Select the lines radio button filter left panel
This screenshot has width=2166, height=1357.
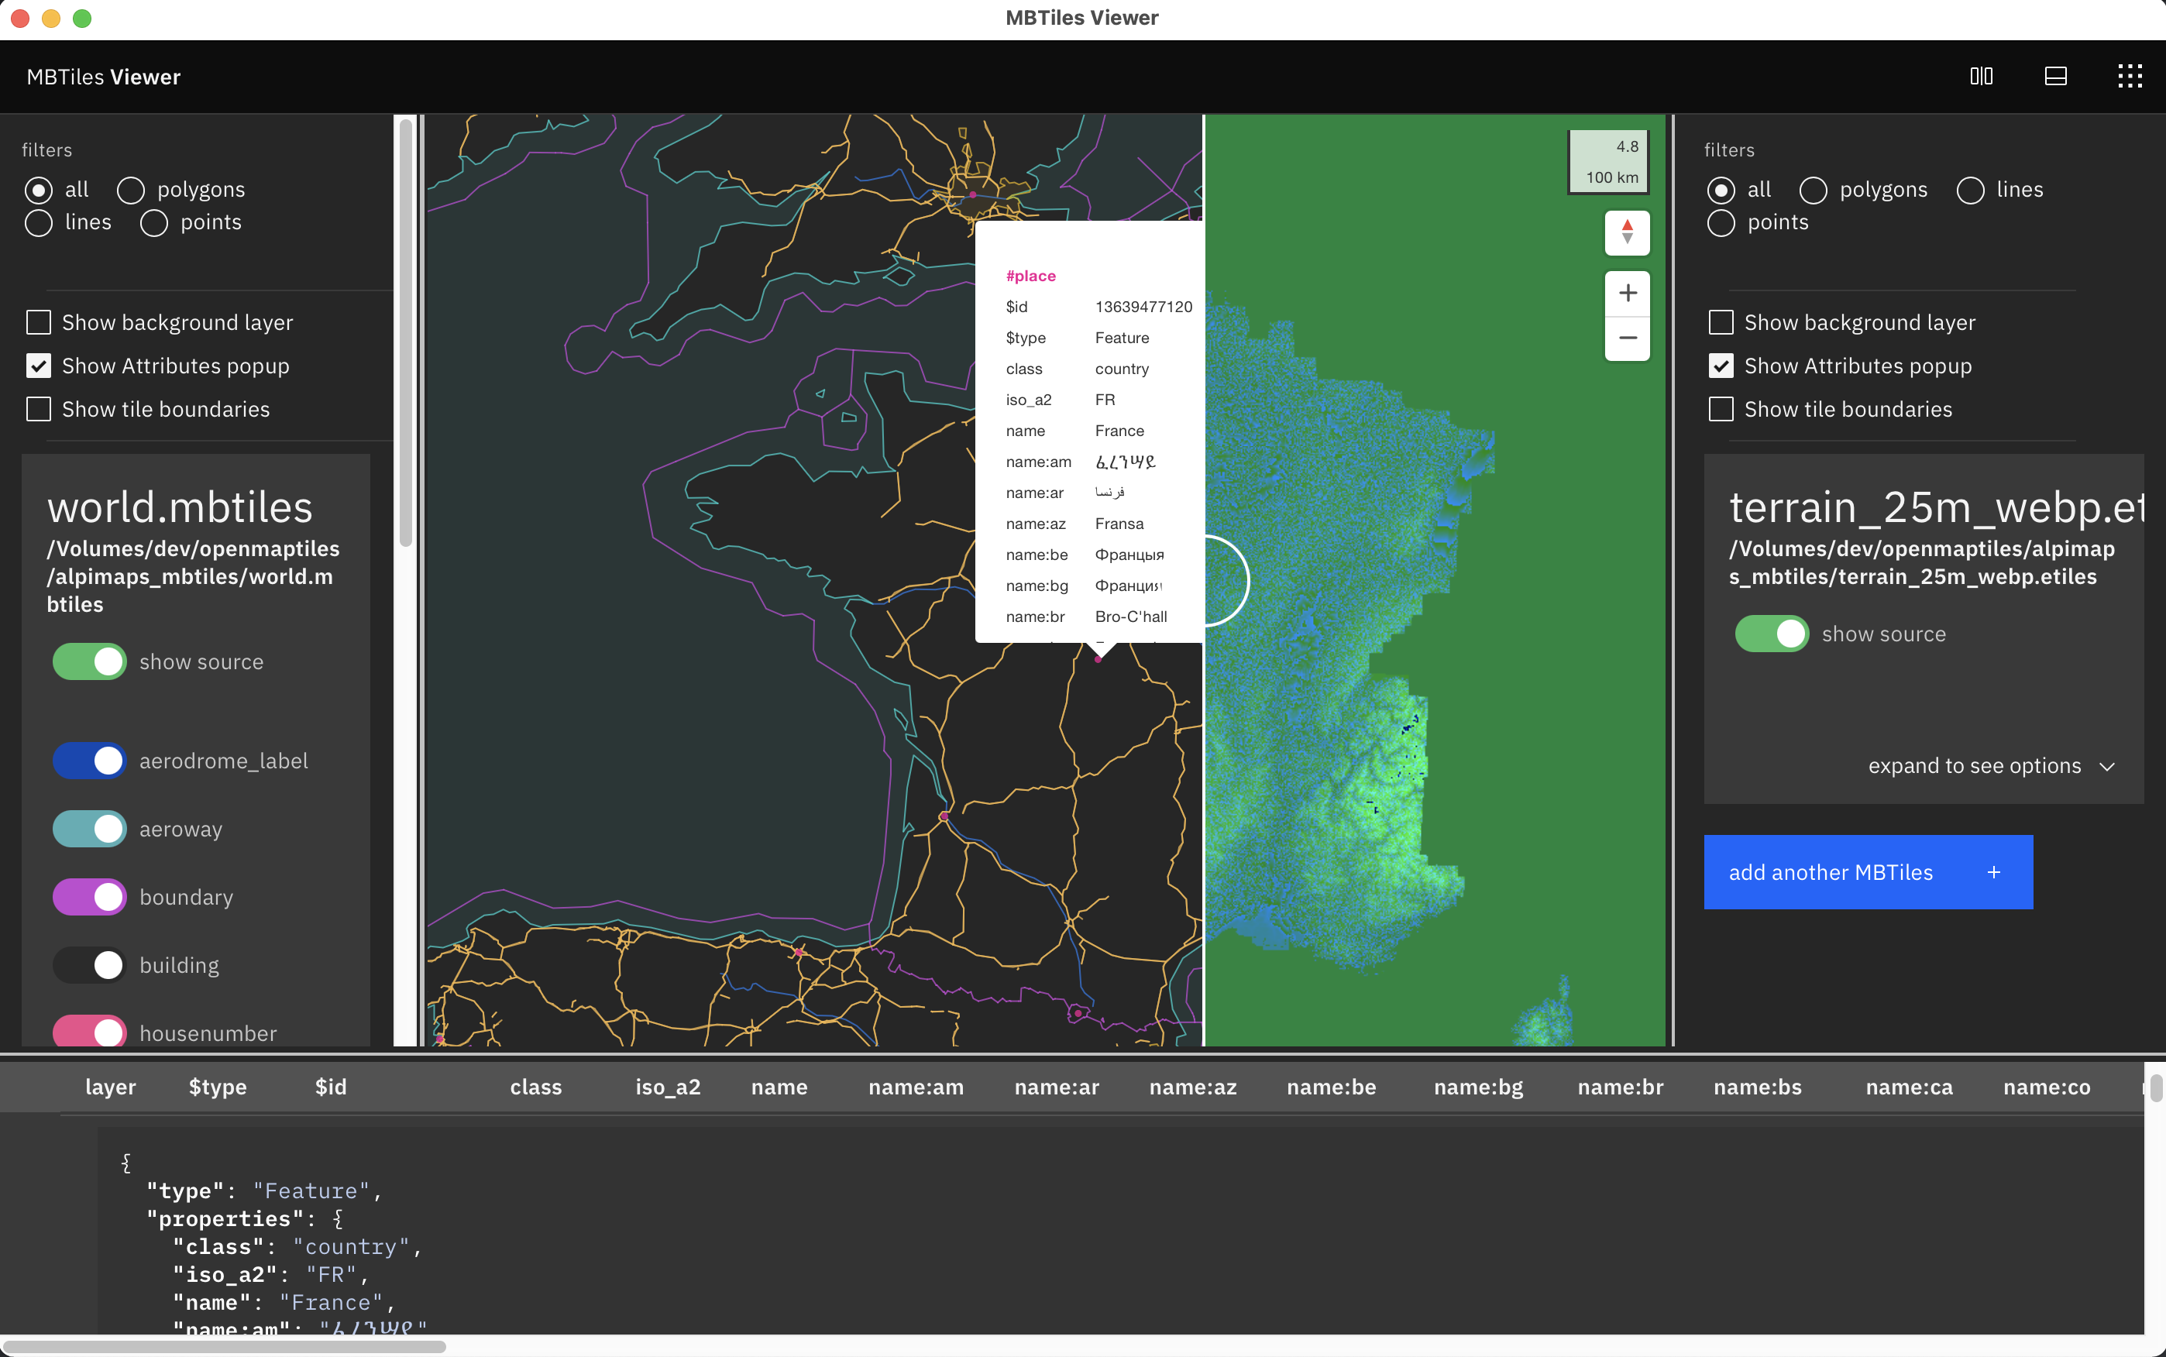(x=39, y=222)
